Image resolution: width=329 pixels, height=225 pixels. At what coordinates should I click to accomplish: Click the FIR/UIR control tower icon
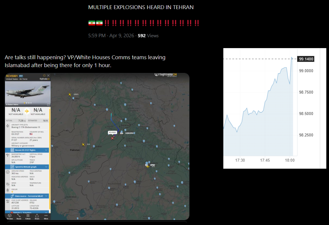coord(8,190)
